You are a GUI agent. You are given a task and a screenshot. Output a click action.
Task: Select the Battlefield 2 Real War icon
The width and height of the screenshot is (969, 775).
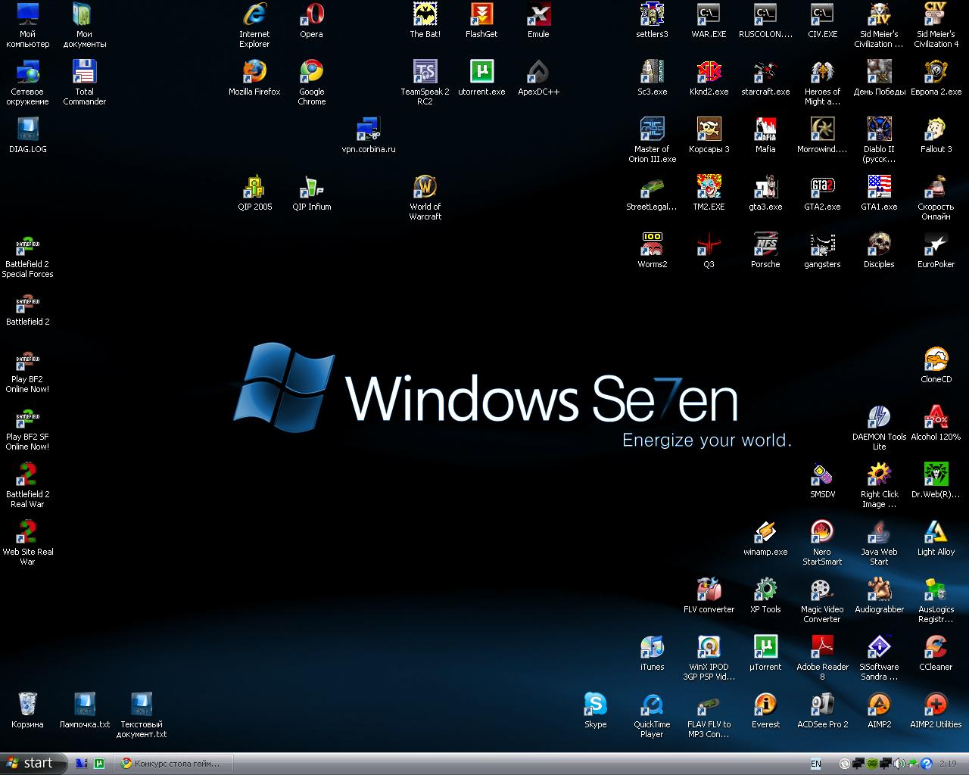coord(27,475)
